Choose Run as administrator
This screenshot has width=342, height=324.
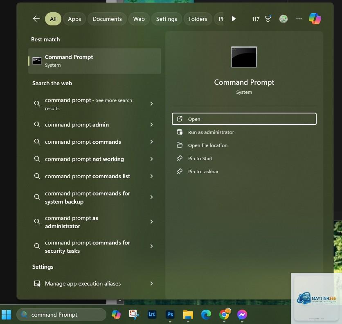[244, 132]
